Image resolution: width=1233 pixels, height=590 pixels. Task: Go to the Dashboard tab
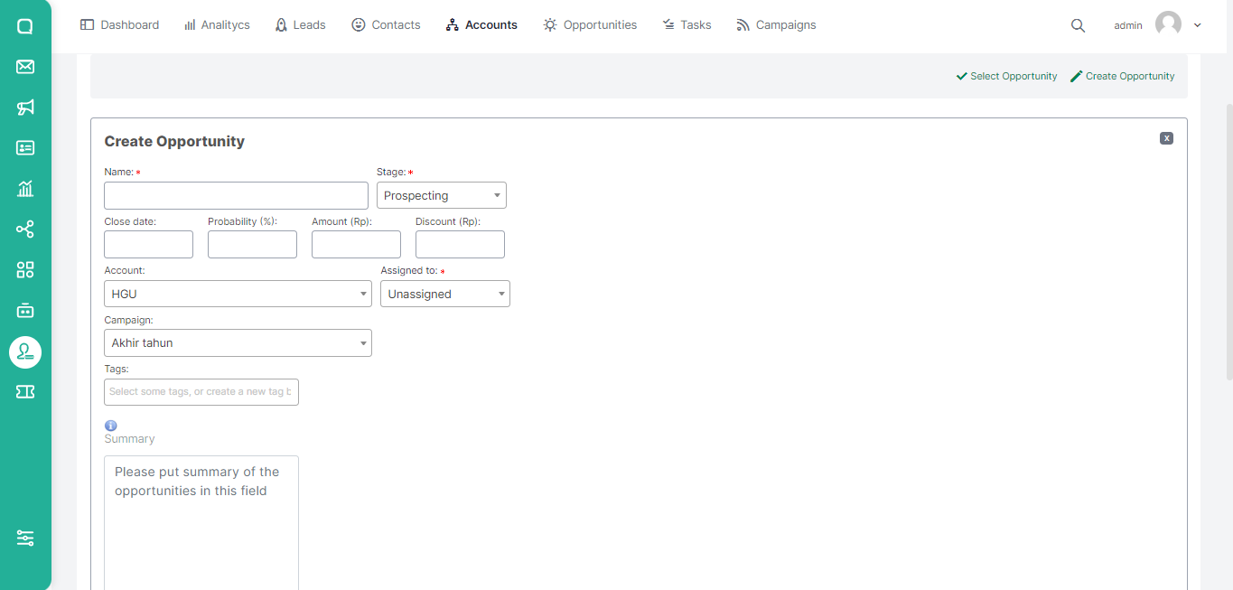pos(120,25)
